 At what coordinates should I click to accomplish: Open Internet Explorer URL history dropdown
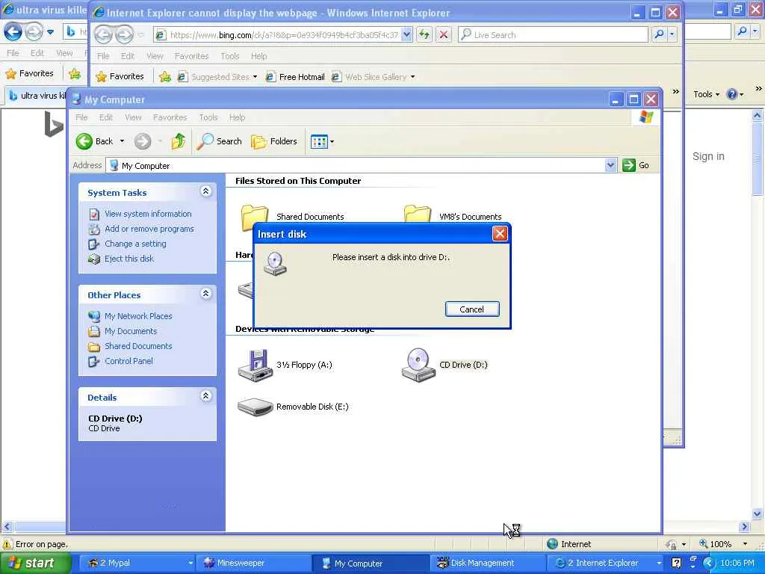407,34
